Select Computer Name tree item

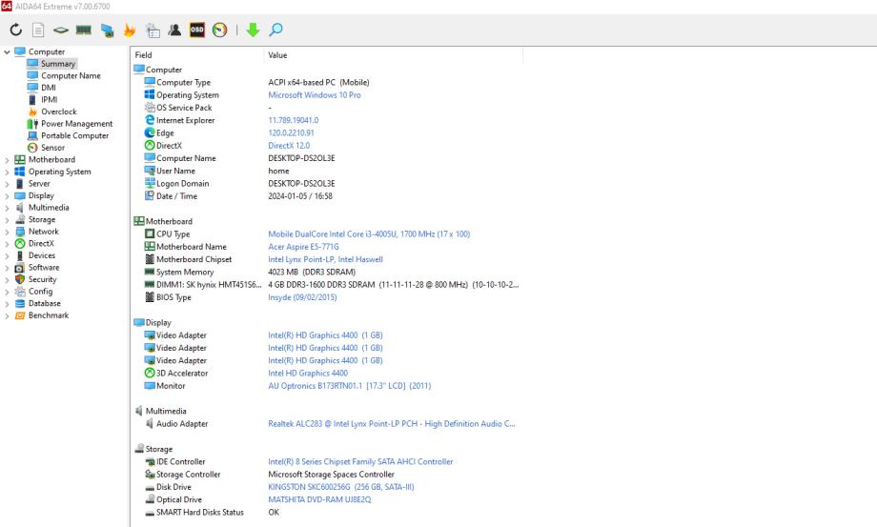[71, 75]
